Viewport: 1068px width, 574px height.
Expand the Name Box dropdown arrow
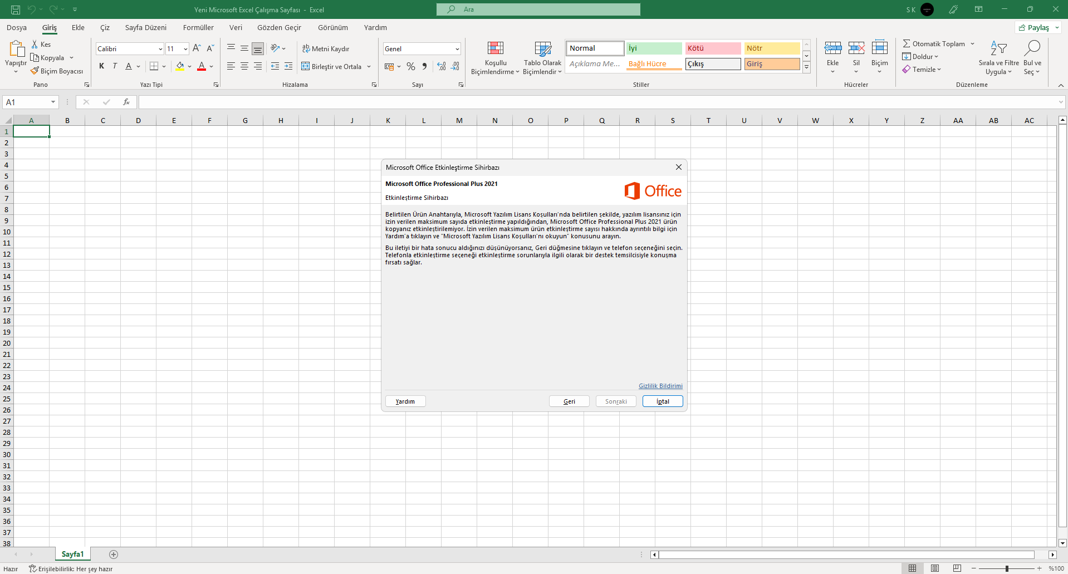click(x=53, y=102)
